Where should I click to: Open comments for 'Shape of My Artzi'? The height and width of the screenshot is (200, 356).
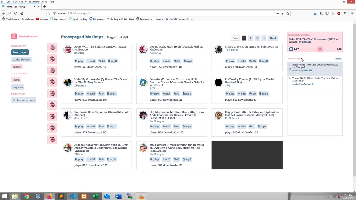[x=253, y=61]
